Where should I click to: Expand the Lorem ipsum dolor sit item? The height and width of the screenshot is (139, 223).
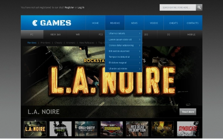click(x=123, y=39)
